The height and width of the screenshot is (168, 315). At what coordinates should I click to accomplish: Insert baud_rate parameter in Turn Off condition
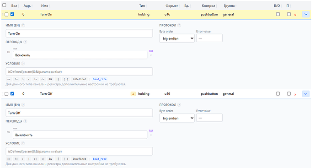100,159
